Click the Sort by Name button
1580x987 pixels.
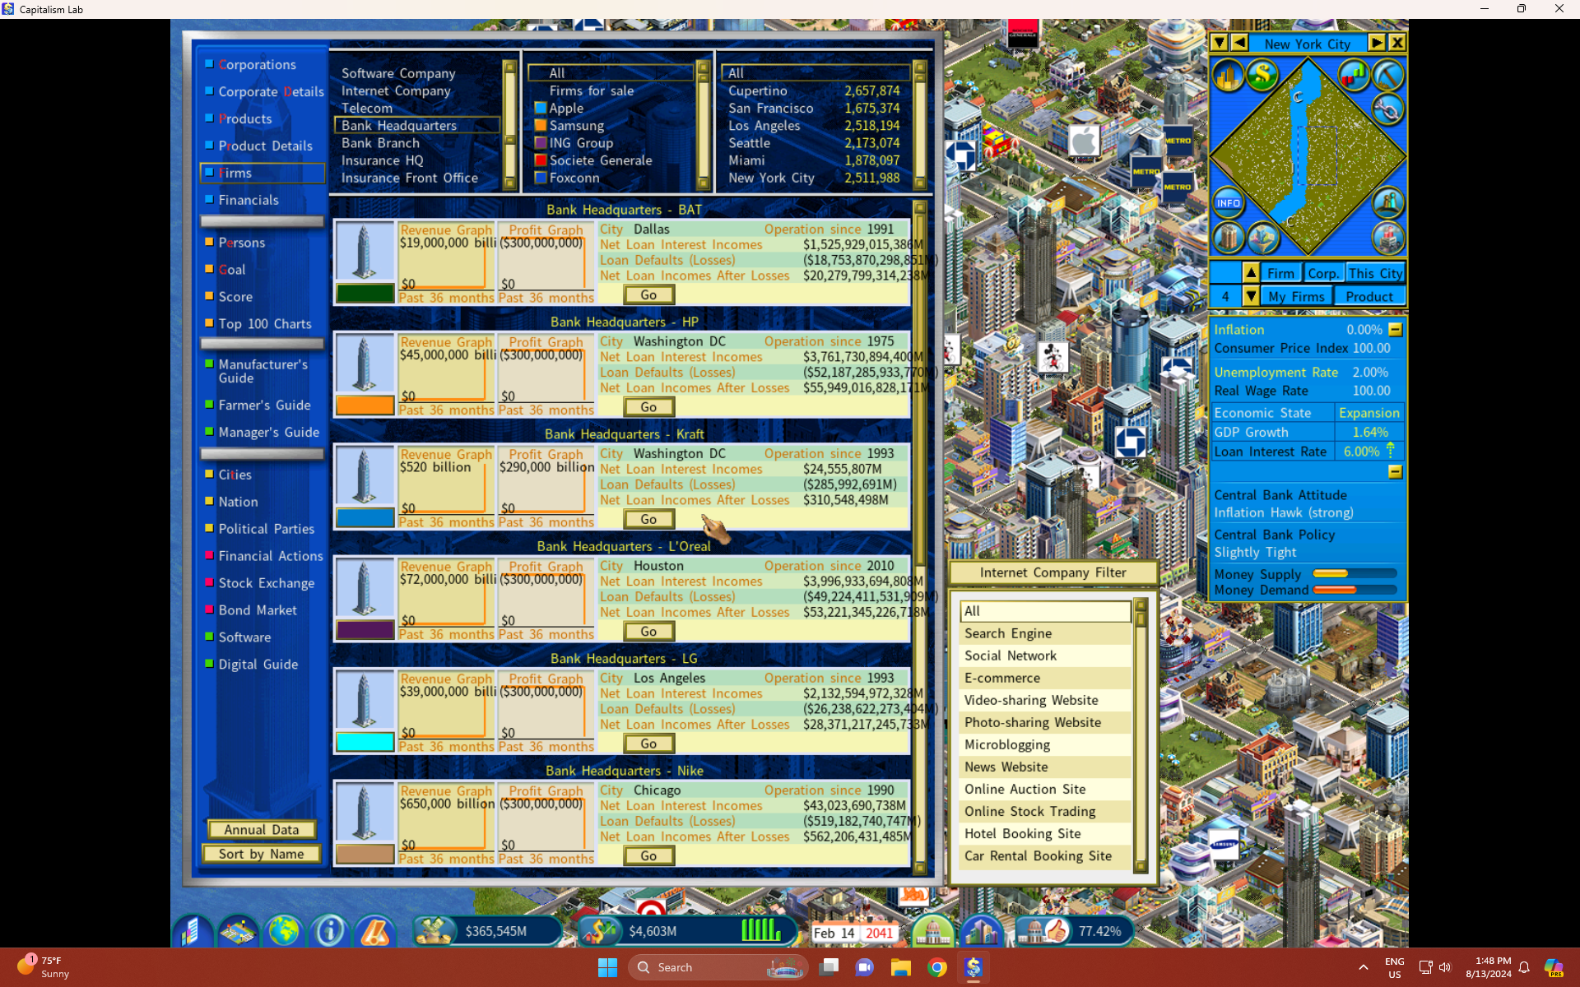point(262,854)
